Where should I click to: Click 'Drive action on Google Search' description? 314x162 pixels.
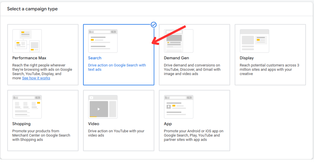tap(117, 68)
